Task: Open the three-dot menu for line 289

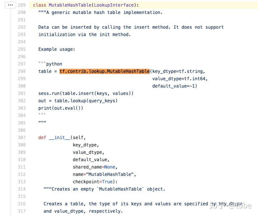Action: (x=10, y=5)
